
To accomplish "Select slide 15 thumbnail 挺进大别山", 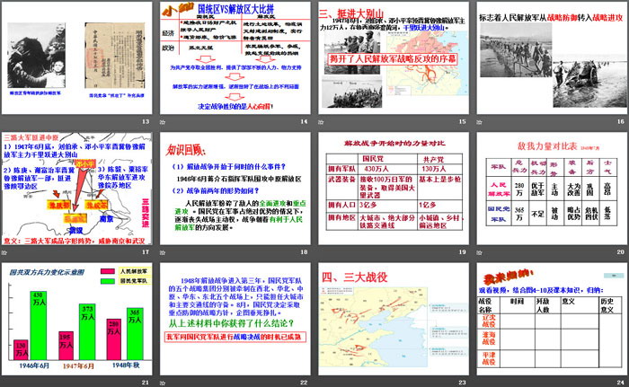I will coord(394,58).
